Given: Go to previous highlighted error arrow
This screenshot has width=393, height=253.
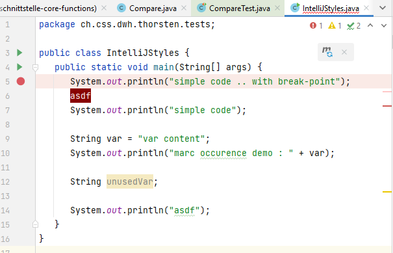Looking at the screenshot, I should (x=370, y=25).
